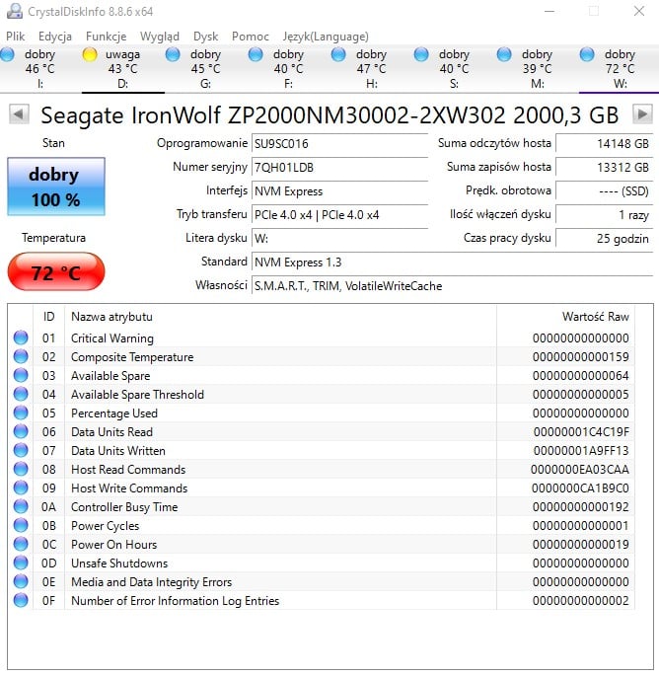Click the CrystalDiskInfo app icon in title bar
This screenshot has width=659, height=676.
pos(14,11)
